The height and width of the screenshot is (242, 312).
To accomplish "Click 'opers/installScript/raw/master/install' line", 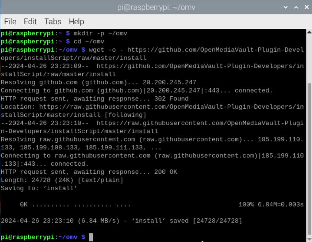I will tap(74, 58).
